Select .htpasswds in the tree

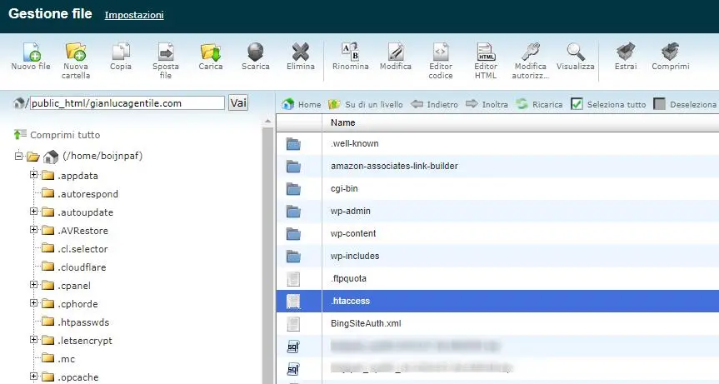tap(83, 322)
